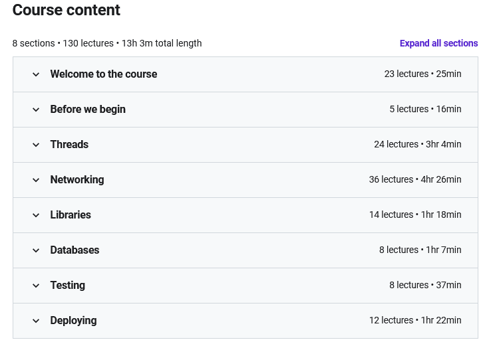Click the Libraries section title
Screen dimensions: 489x346
pos(71,215)
